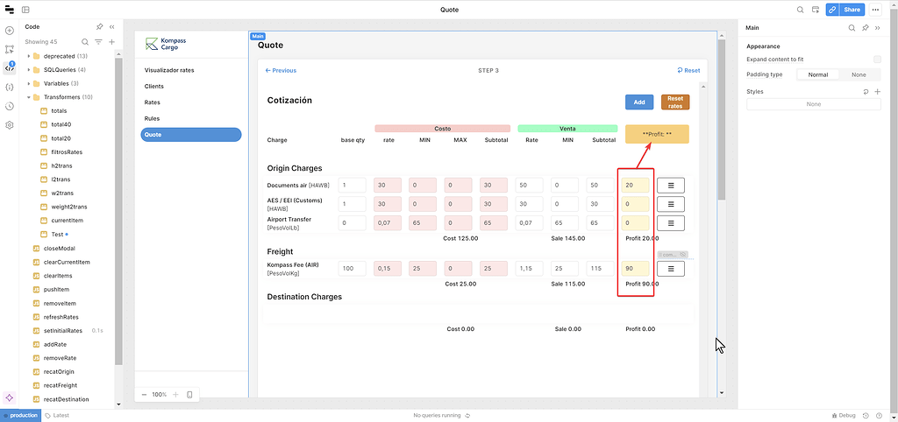
Task: Add a new style with plus icon
Action: click(x=877, y=91)
